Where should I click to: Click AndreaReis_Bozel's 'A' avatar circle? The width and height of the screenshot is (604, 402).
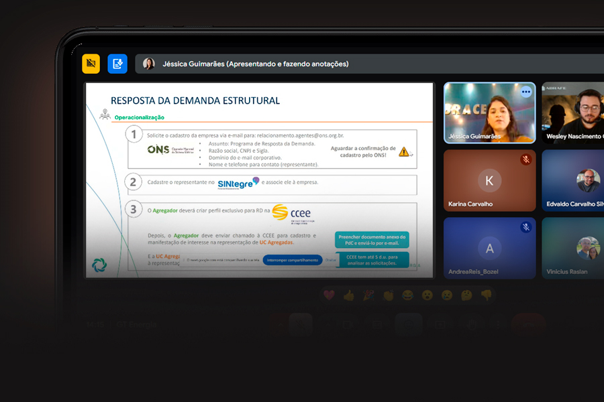[x=490, y=248]
